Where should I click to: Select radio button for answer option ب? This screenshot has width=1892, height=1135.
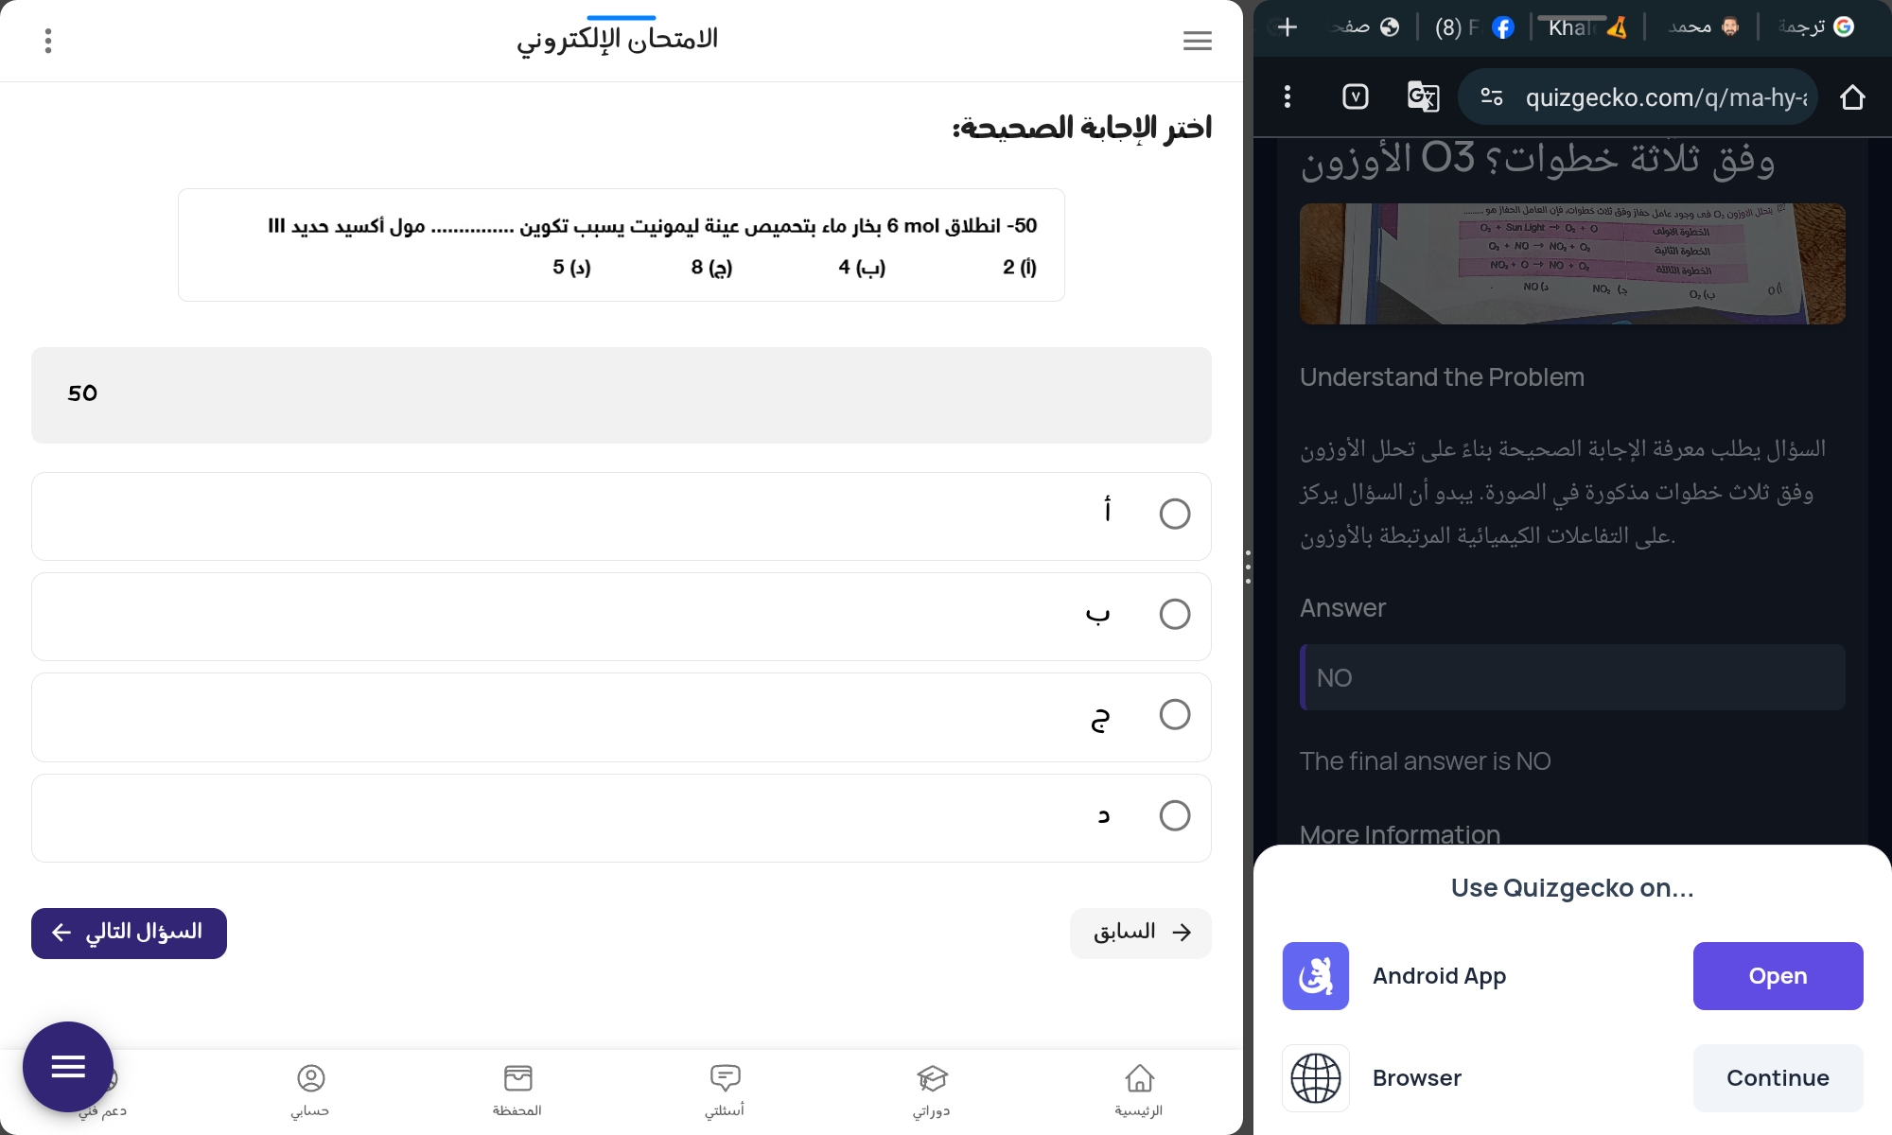1172,614
